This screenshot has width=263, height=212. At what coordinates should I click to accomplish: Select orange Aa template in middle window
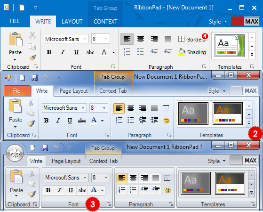[228, 114]
